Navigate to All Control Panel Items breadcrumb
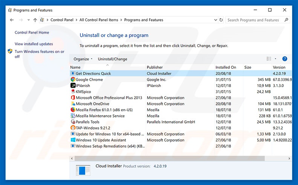Image resolution: width=298 pixels, height=185 pixels. click(x=99, y=20)
